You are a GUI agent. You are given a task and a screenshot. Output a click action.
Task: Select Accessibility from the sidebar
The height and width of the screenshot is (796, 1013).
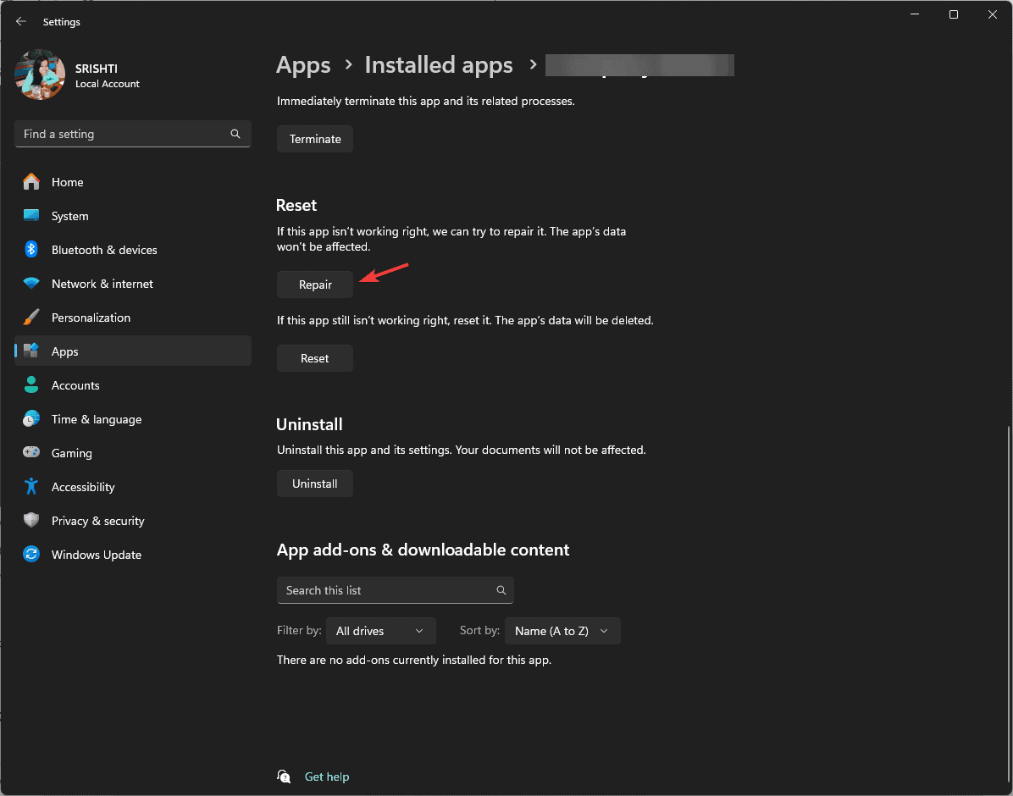pos(84,486)
